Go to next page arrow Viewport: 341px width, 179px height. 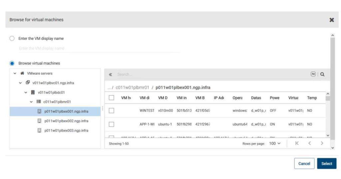322,143
